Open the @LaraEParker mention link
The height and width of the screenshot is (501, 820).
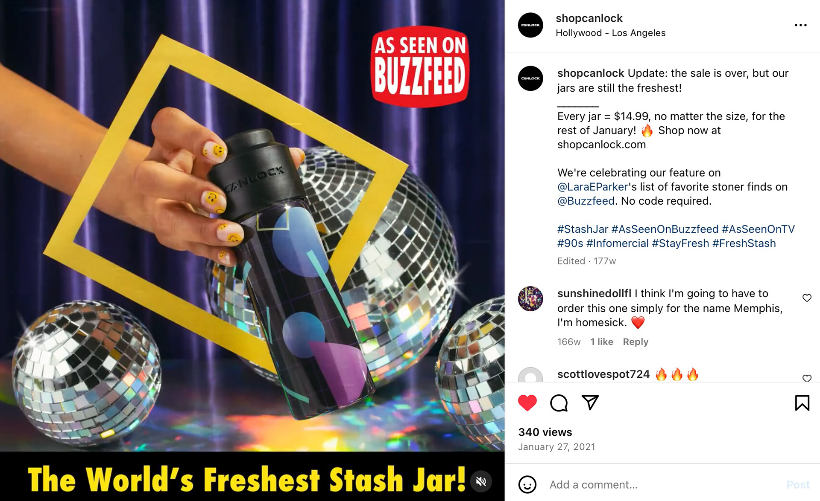pos(592,187)
